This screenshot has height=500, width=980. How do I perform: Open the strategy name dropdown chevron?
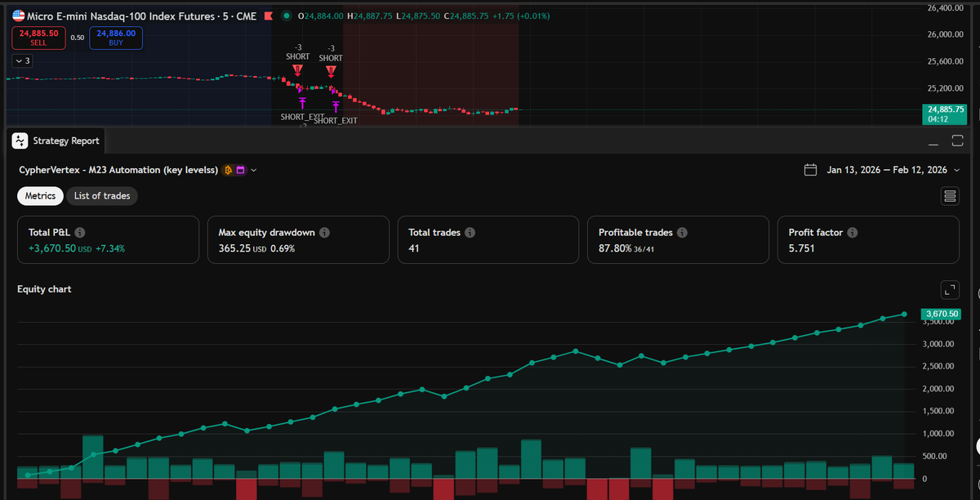tap(254, 170)
